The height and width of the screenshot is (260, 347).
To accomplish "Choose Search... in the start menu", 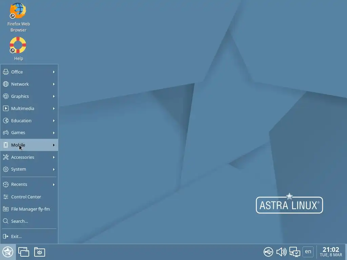I will click(x=29, y=221).
